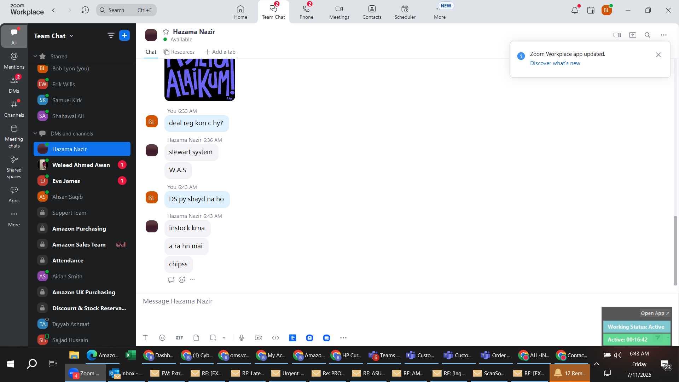
Task: Open the notifications bell
Action: pos(575,10)
